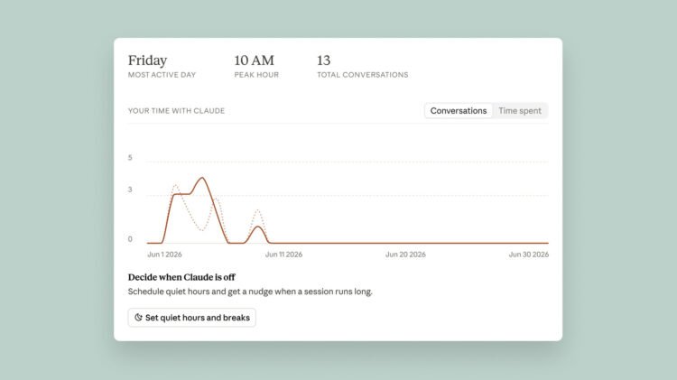Click the 5 label on chart y-axis
The height and width of the screenshot is (380, 677).
(130, 158)
